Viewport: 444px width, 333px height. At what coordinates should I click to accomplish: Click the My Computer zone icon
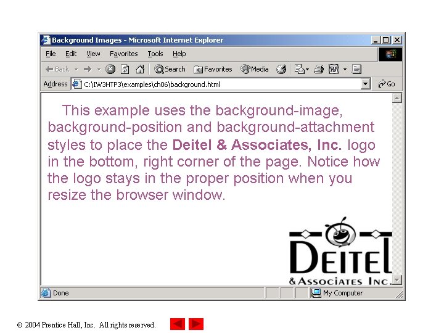pos(316,293)
